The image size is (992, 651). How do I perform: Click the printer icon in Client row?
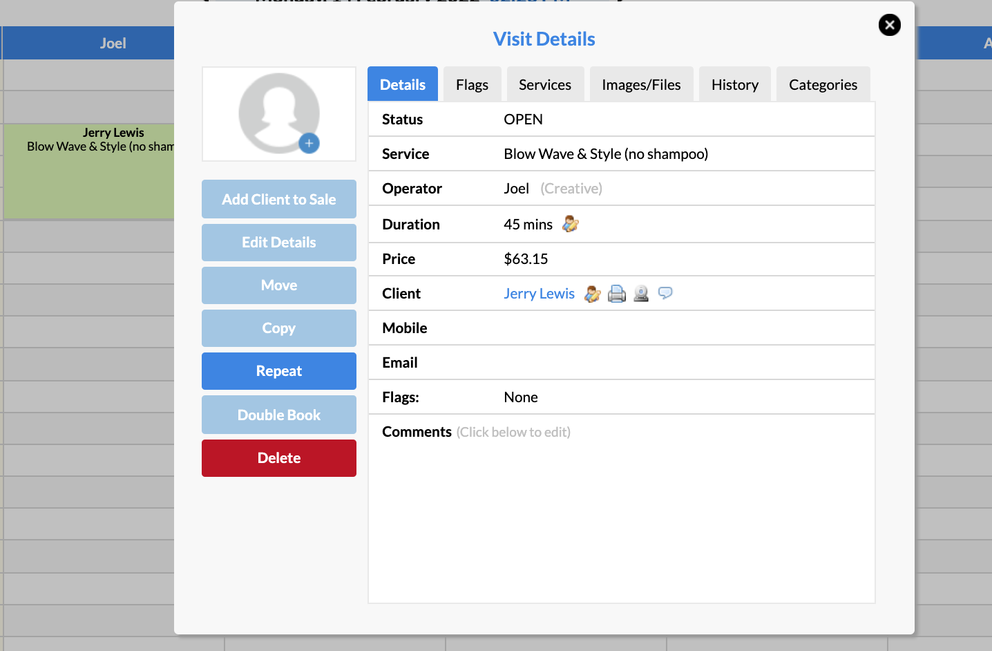[x=616, y=294]
